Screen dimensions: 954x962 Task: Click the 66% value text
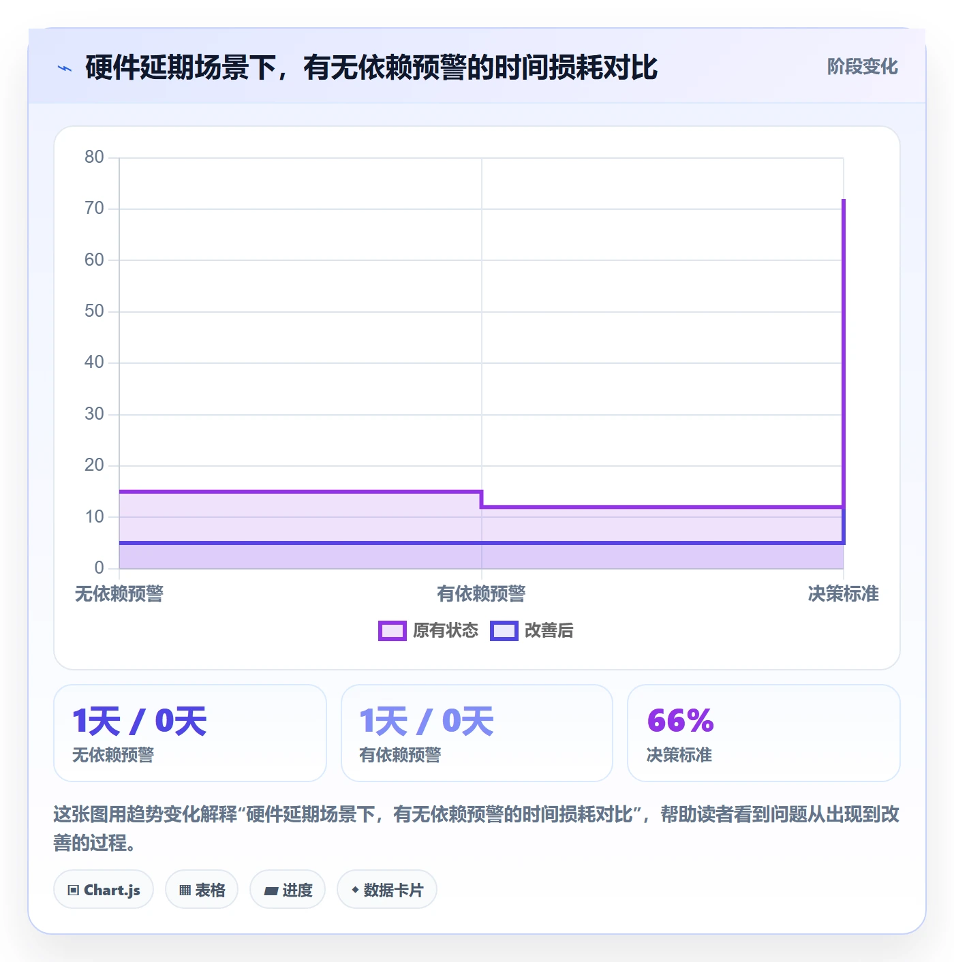coord(680,721)
